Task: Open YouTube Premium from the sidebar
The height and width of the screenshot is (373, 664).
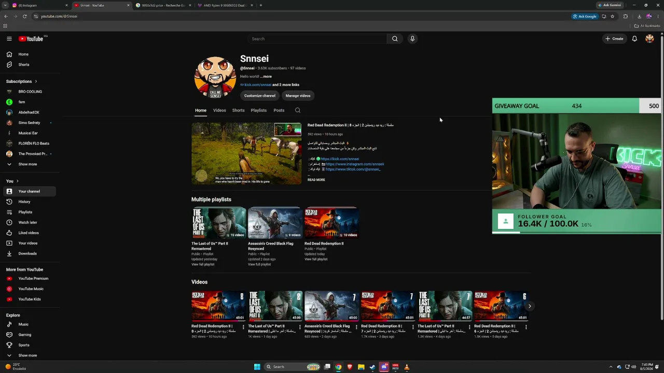Action: point(29,278)
